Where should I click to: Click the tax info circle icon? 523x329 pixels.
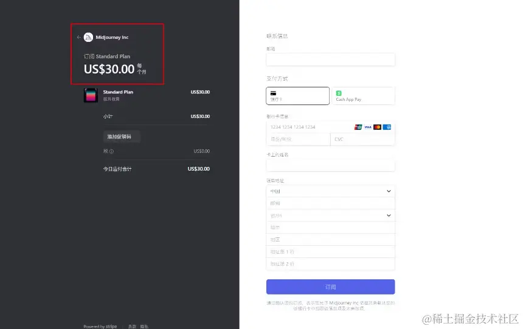point(111,151)
